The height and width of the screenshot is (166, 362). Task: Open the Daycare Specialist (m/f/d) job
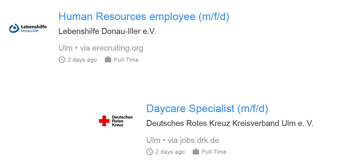pyautogui.click(x=207, y=109)
